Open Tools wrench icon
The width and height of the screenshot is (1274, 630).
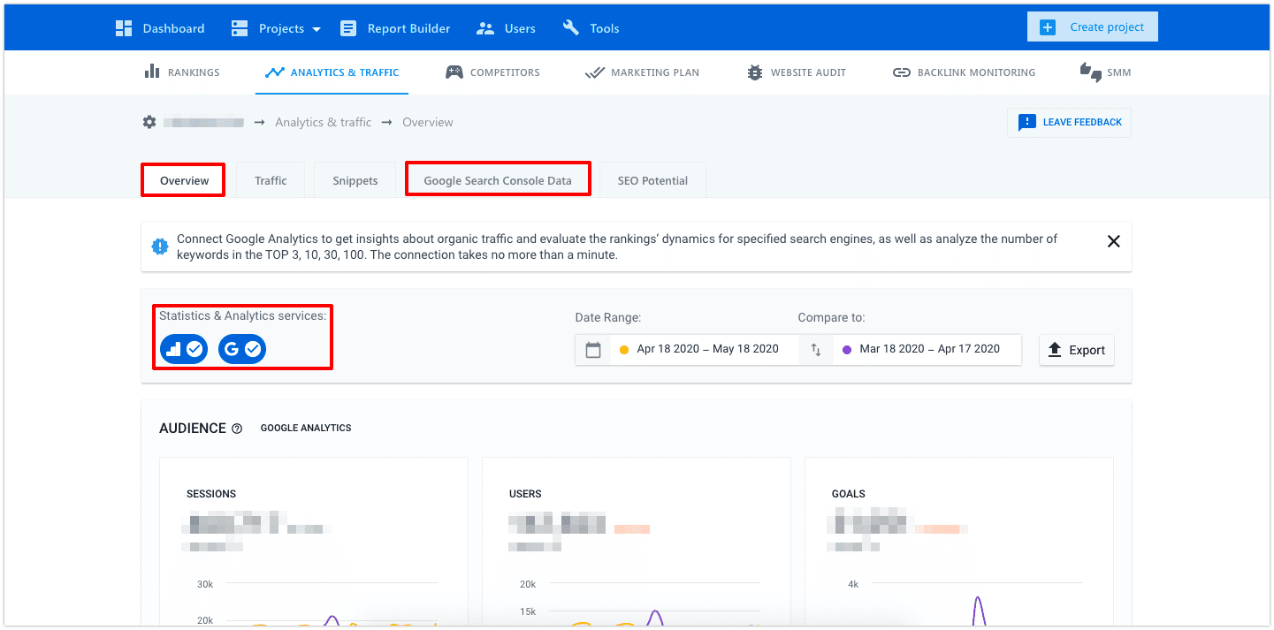[x=571, y=28]
